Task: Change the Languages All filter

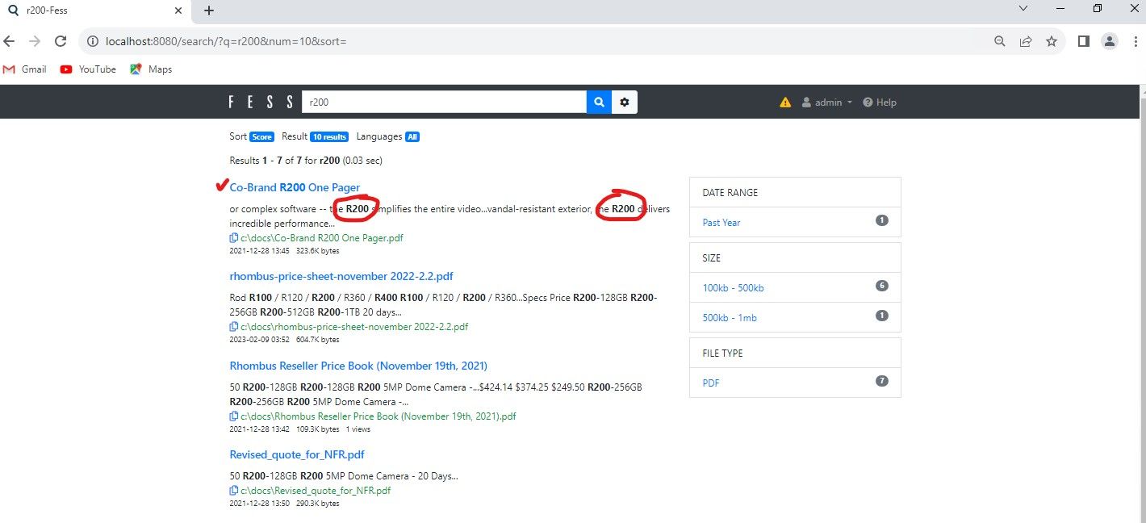Action: (412, 137)
